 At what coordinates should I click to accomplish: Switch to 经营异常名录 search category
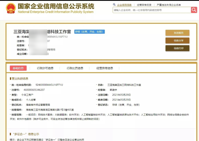pyautogui.click(x=144, y=5)
